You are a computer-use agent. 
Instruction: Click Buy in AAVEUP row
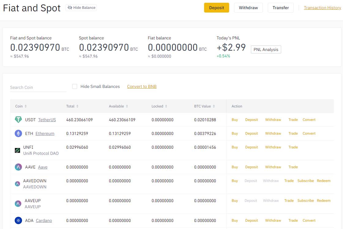[x=234, y=201]
